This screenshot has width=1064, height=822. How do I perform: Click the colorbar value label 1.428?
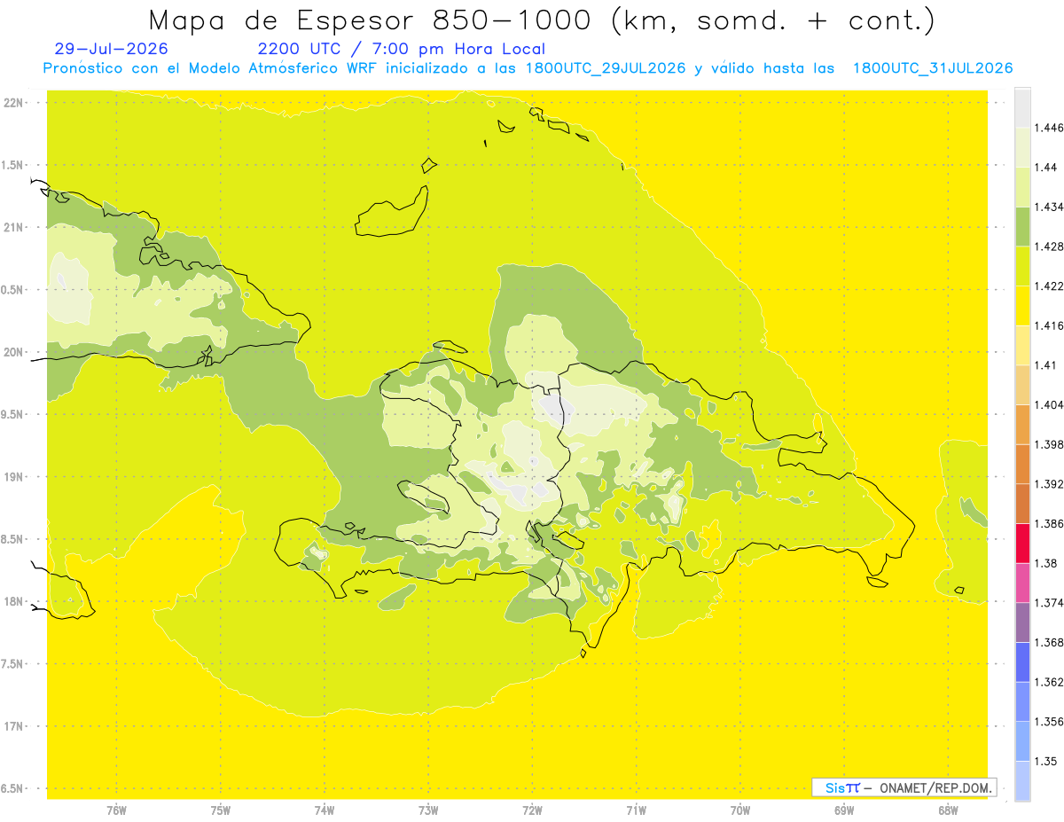pyautogui.click(x=1049, y=247)
